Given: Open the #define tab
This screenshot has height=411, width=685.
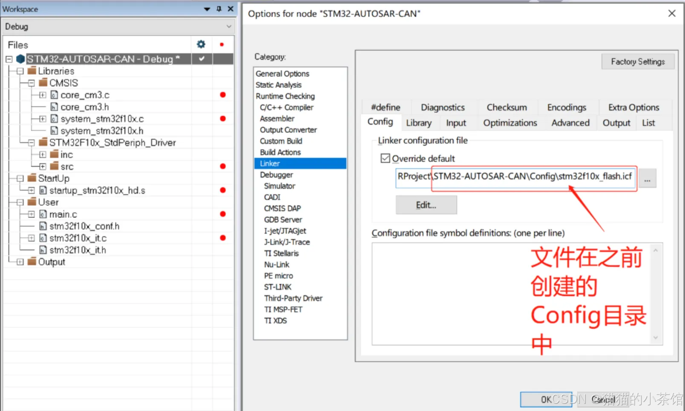Looking at the screenshot, I should [x=386, y=107].
